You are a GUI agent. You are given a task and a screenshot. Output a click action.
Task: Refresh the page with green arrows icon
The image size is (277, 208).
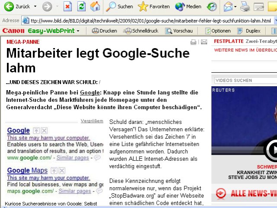click(81, 6)
